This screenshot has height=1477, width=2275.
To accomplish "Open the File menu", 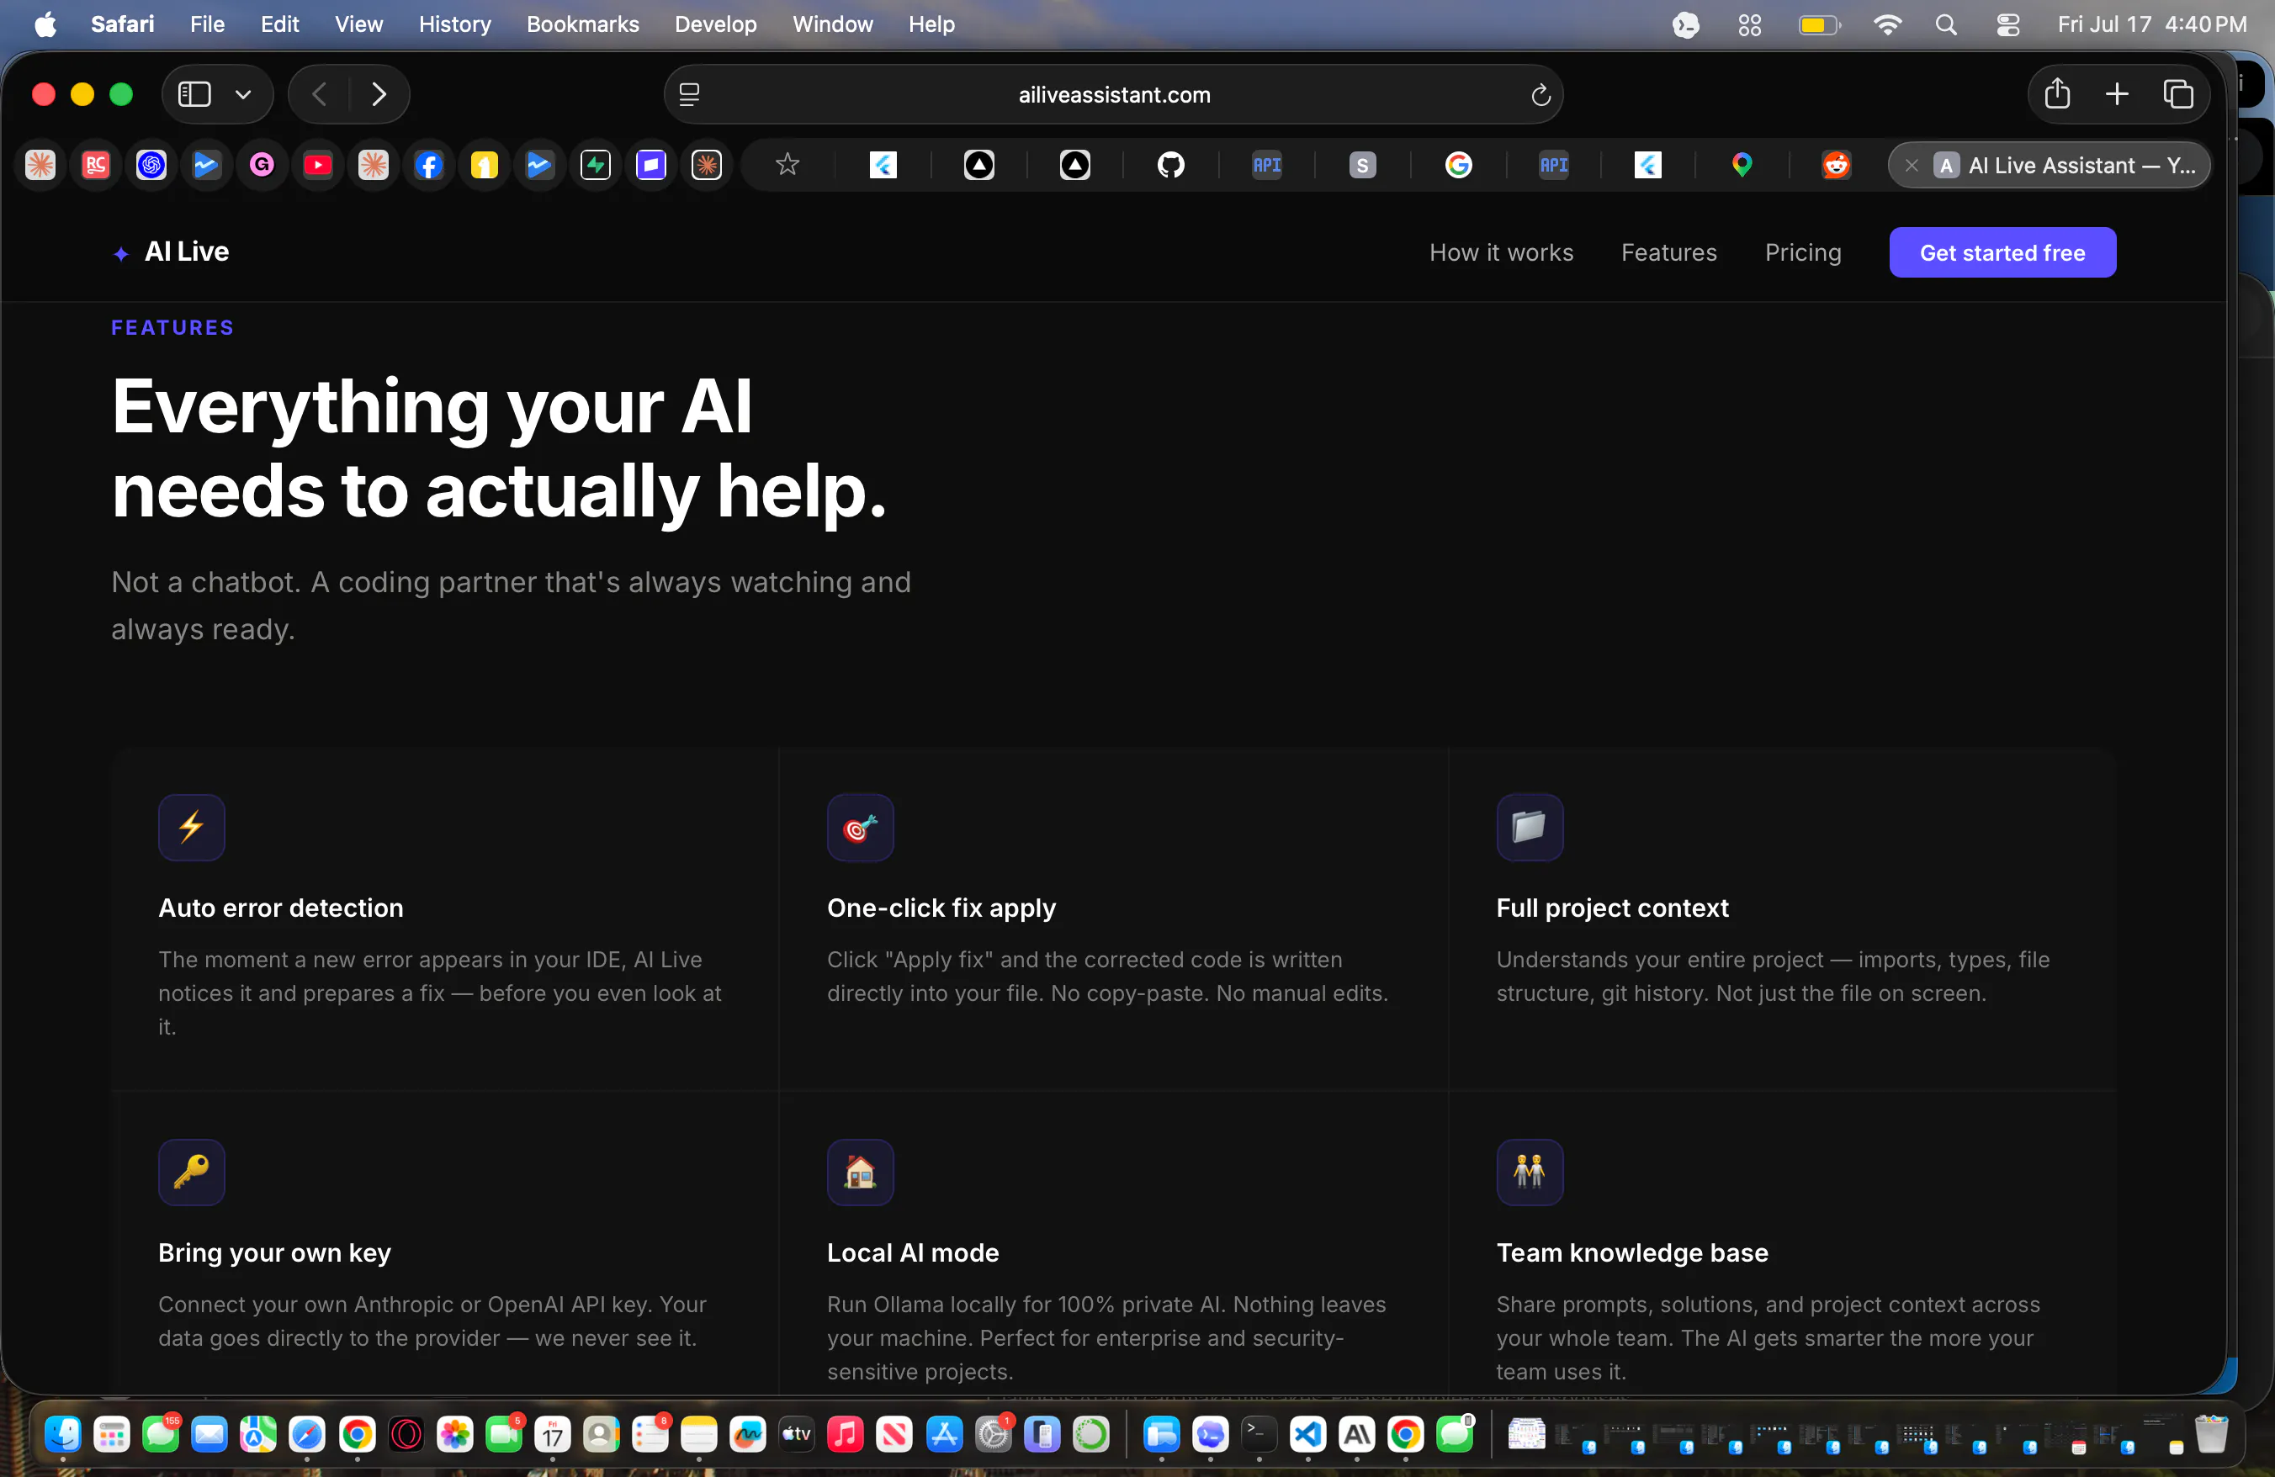I will [x=206, y=24].
